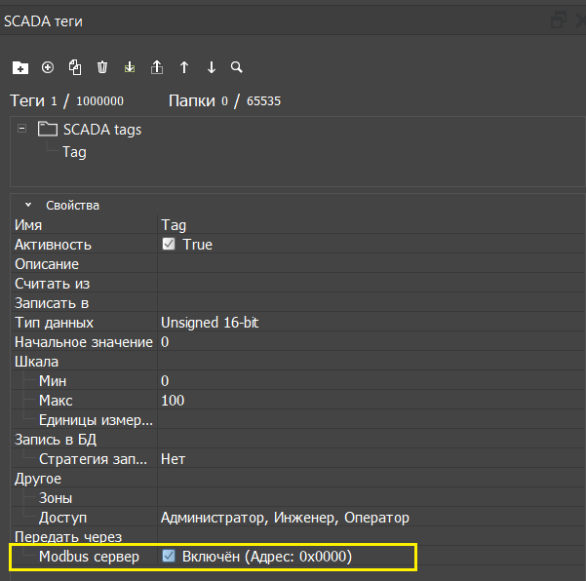
Task: Click the export tags icon
Action: tap(157, 67)
